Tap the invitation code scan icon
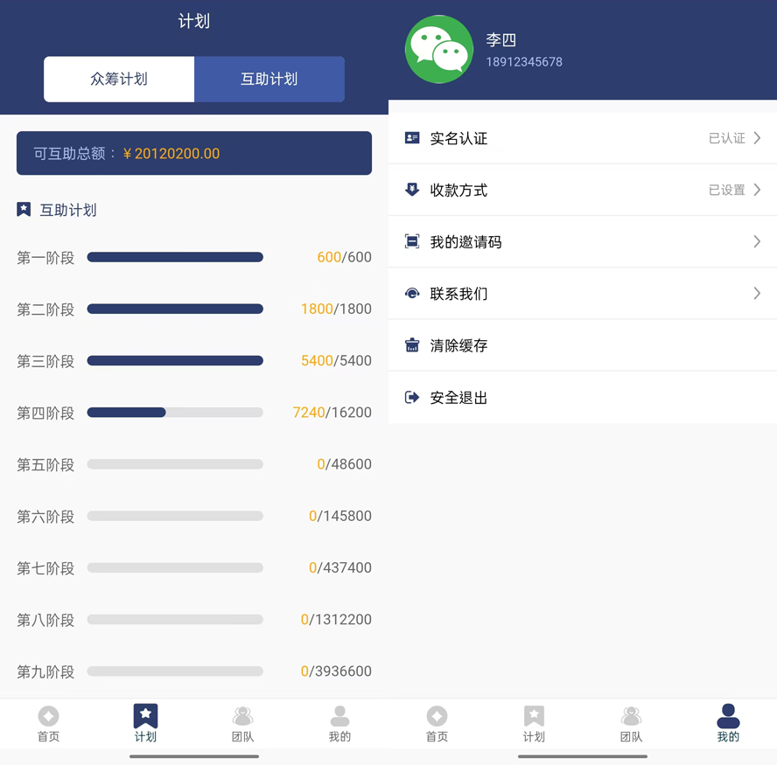The height and width of the screenshot is (765, 777). pyautogui.click(x=412, y=241)
